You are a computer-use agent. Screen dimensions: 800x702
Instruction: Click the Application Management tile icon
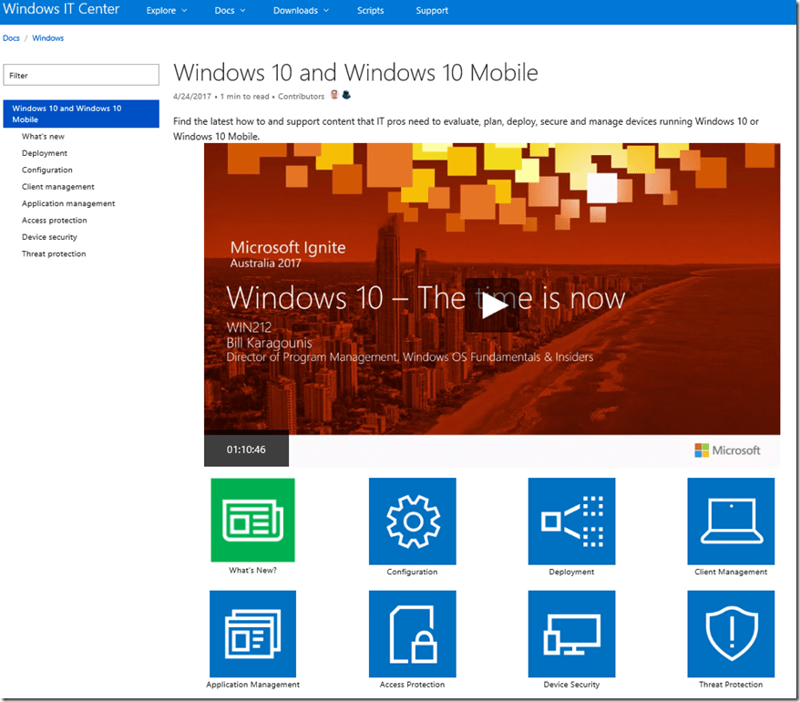(x=252, y=633)
